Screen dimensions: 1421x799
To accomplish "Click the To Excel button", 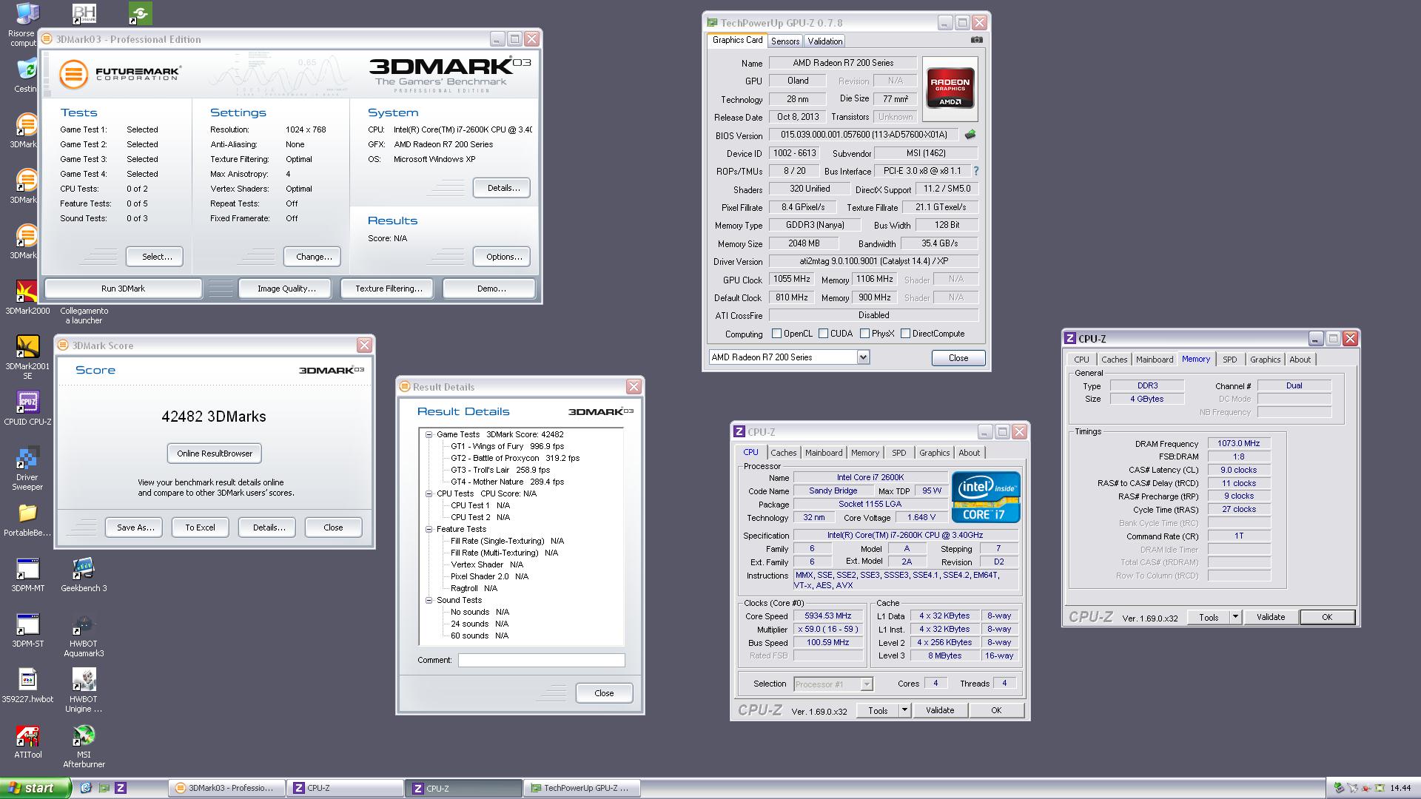I will click(x=200, y=527).
